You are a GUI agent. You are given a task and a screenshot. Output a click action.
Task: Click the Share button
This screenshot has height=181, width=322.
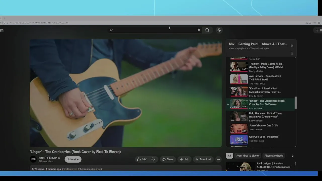tap(167, 159)
